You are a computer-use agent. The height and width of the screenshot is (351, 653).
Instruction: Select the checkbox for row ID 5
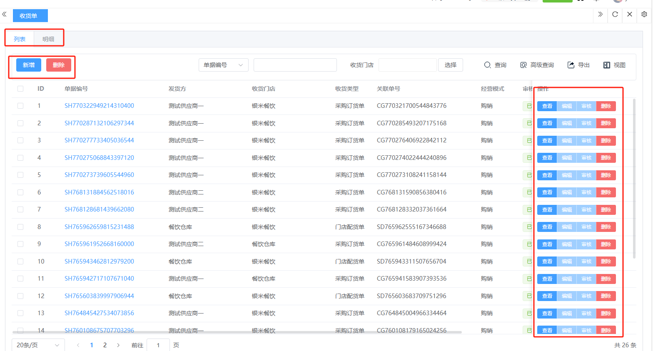pos(20,175)
